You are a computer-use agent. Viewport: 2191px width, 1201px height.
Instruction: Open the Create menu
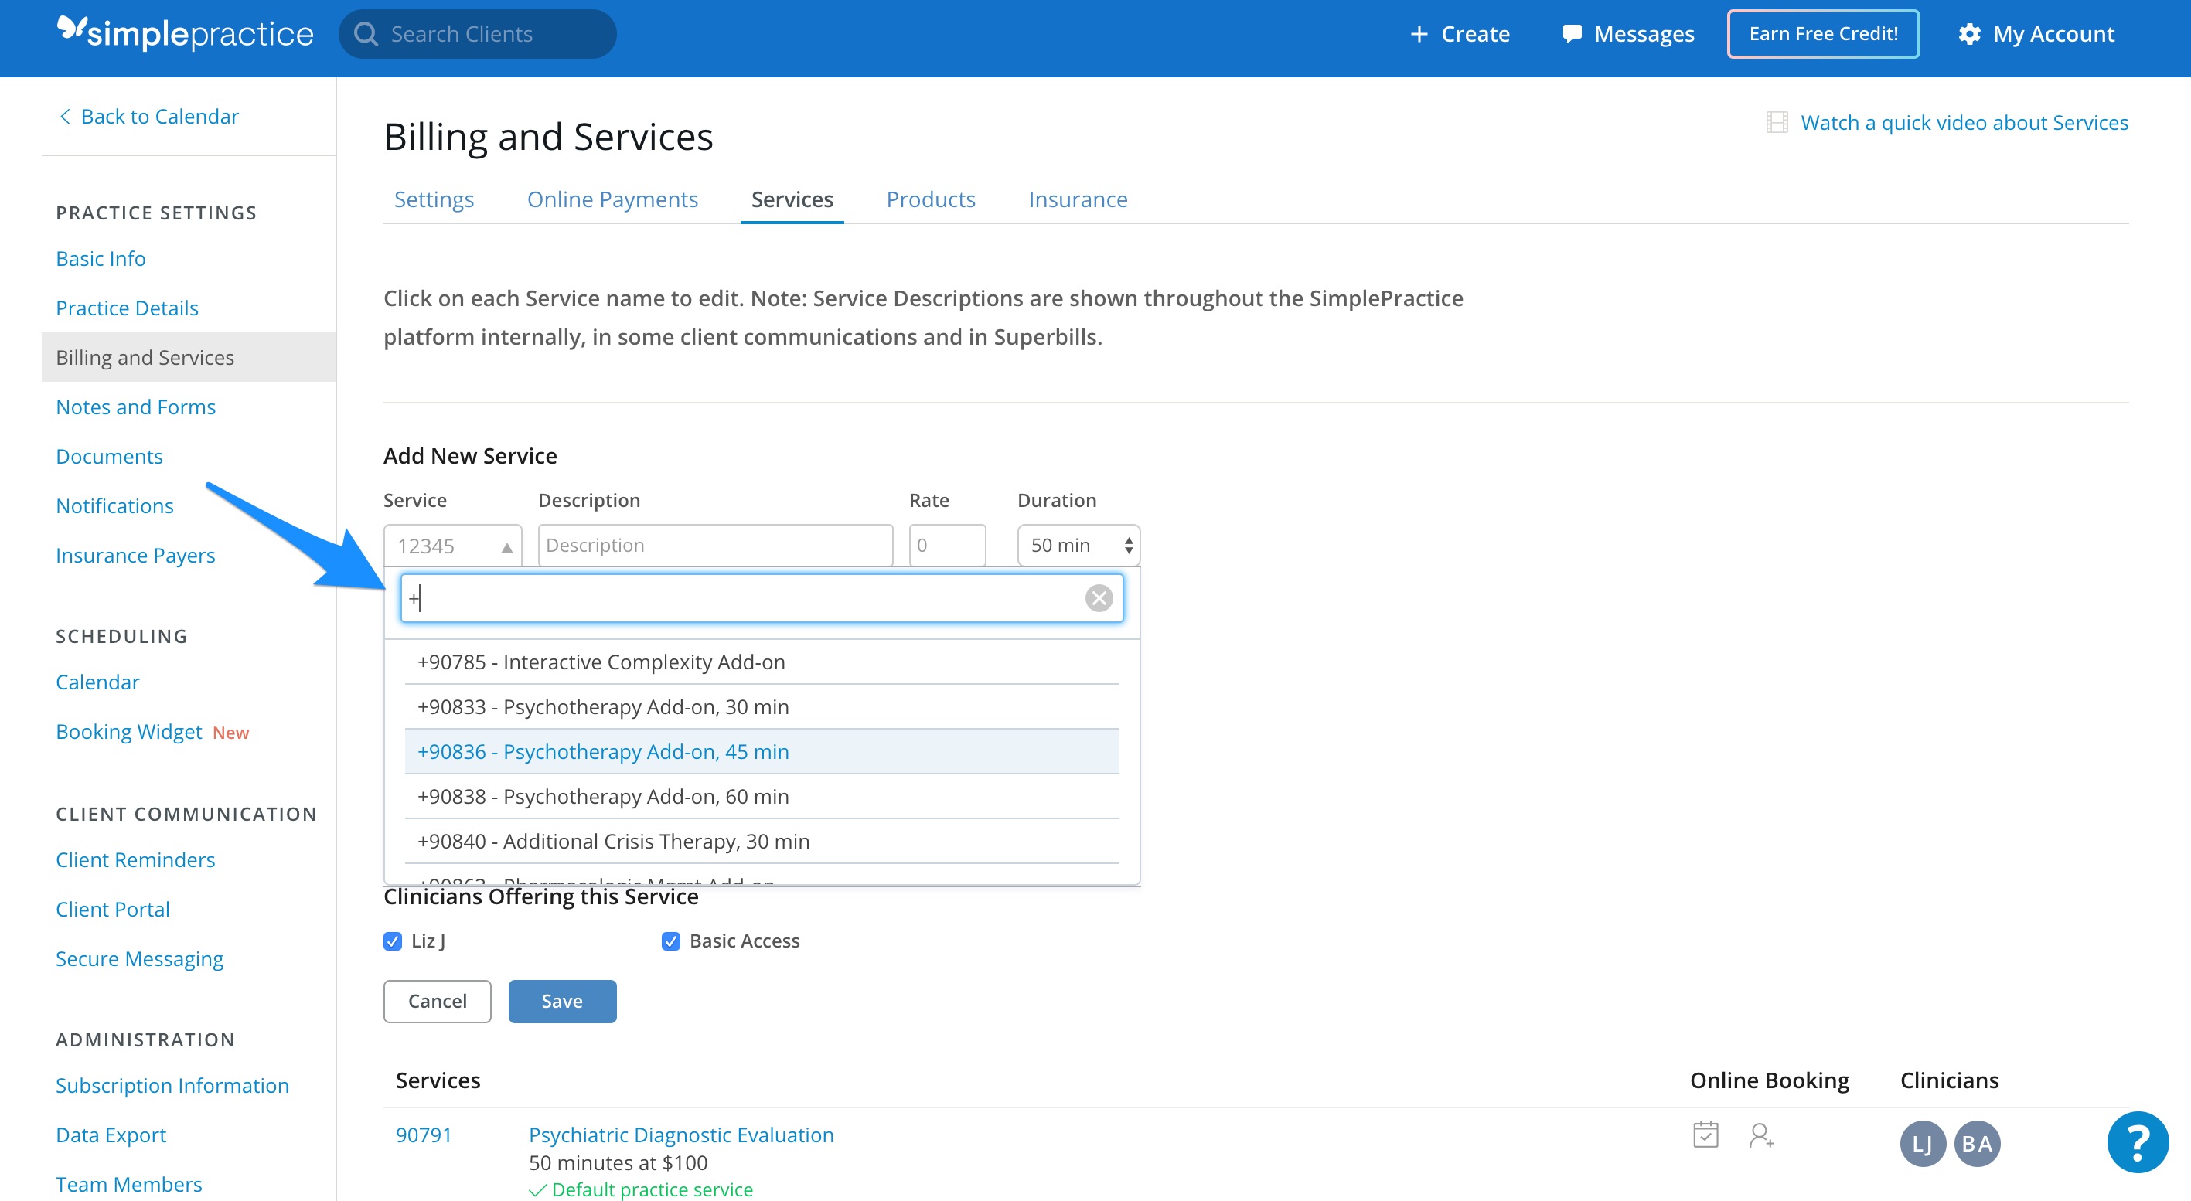coord(1460,34)
